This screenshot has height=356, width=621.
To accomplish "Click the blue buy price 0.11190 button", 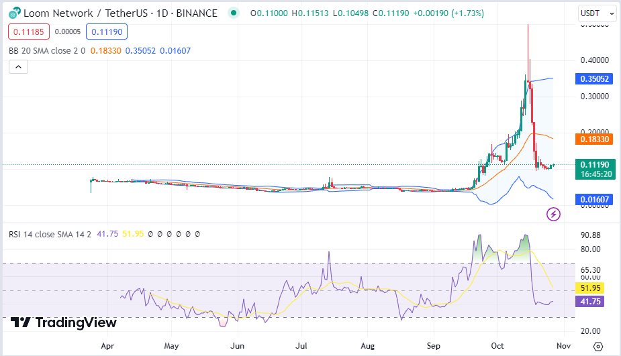I will [x=107, y=32].
